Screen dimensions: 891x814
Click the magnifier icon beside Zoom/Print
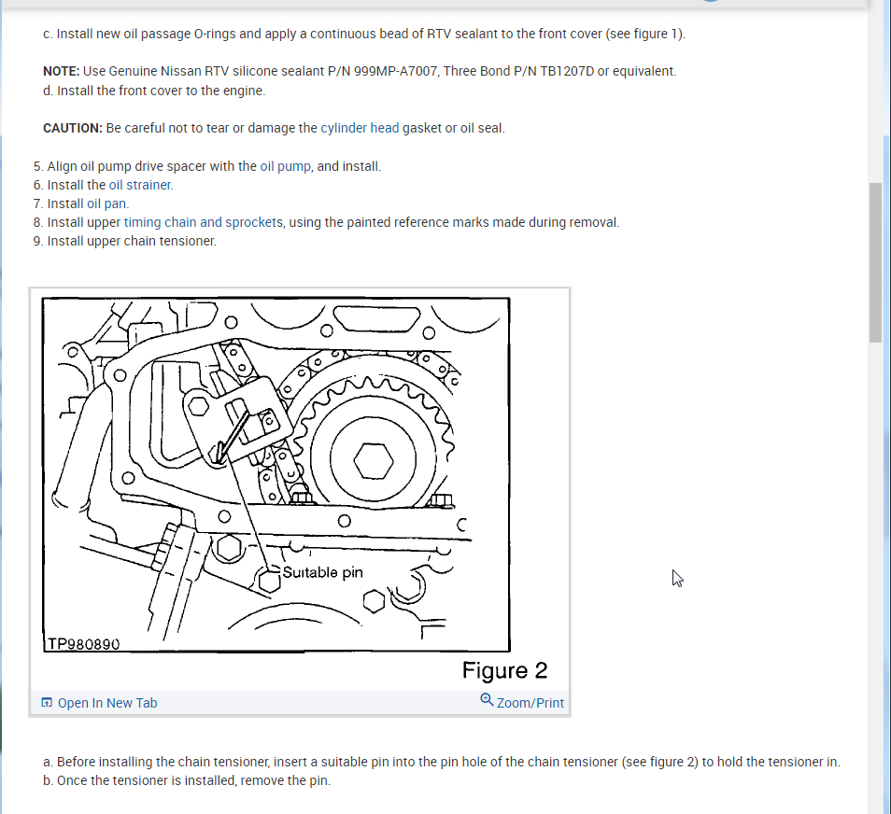(487, 700)
